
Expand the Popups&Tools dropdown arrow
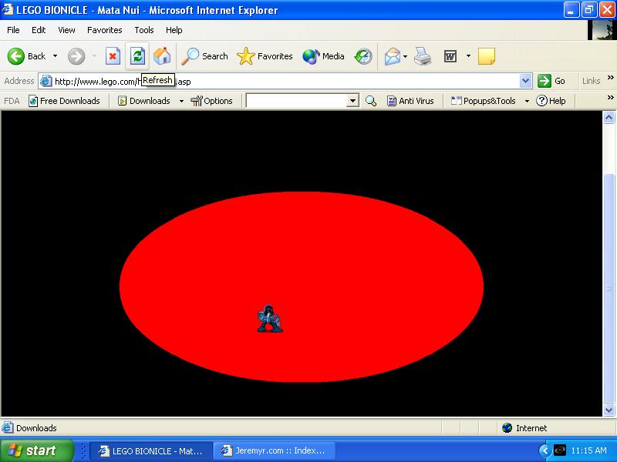tap(527, 101)
